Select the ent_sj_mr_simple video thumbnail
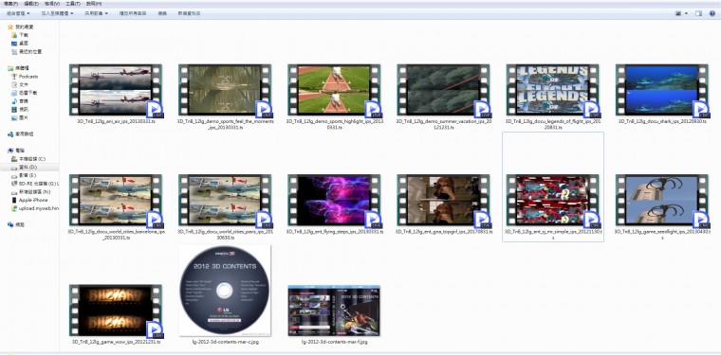 553,200
